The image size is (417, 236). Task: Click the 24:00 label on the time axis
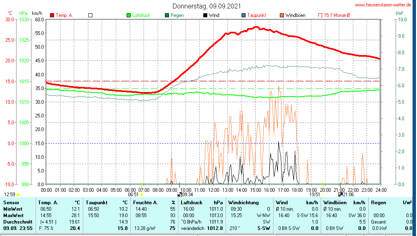(x=381, y=190)
